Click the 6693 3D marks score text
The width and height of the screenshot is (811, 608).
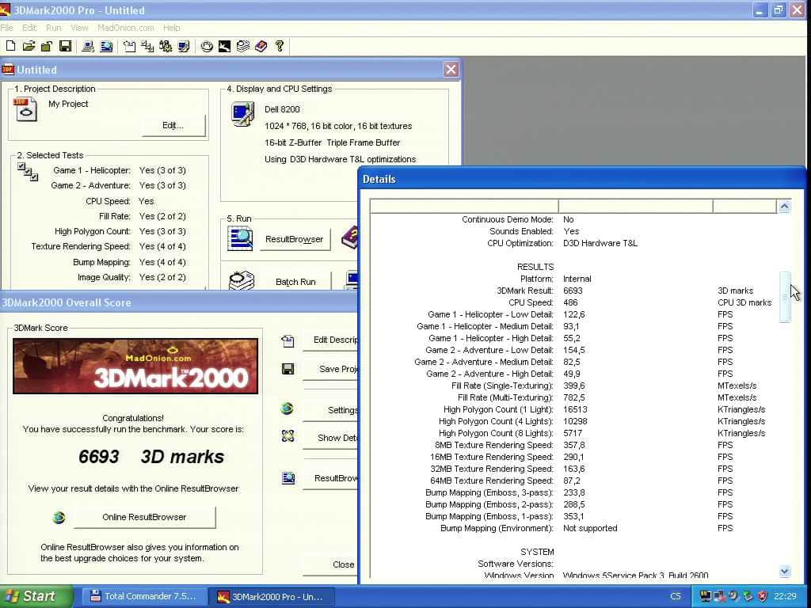click(151, 457)
